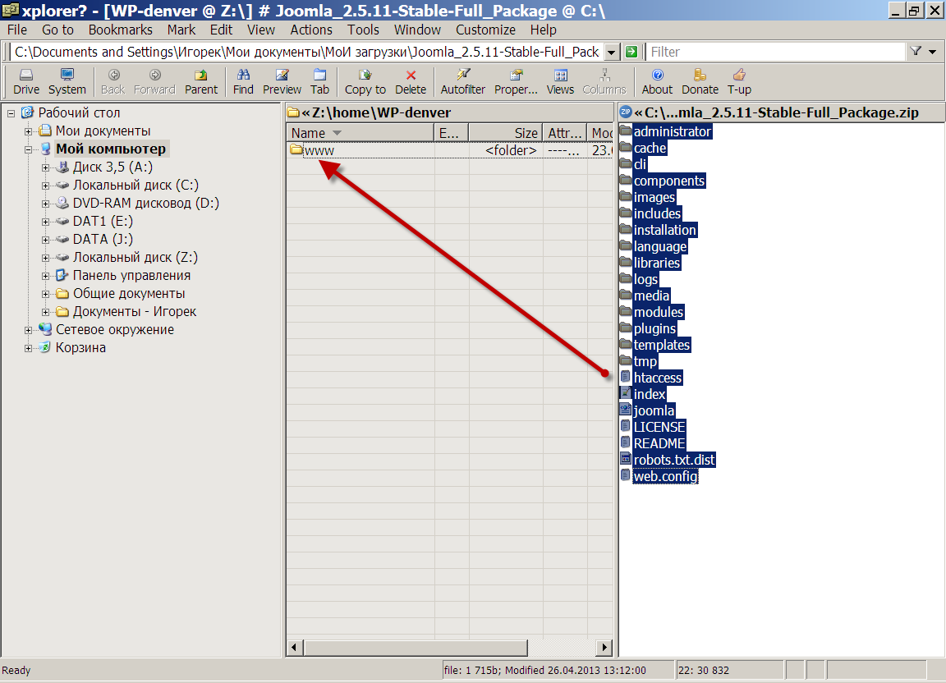Click the Filter input field
Image resolution: width=946 pixels, height=683 pixels.
775,52
